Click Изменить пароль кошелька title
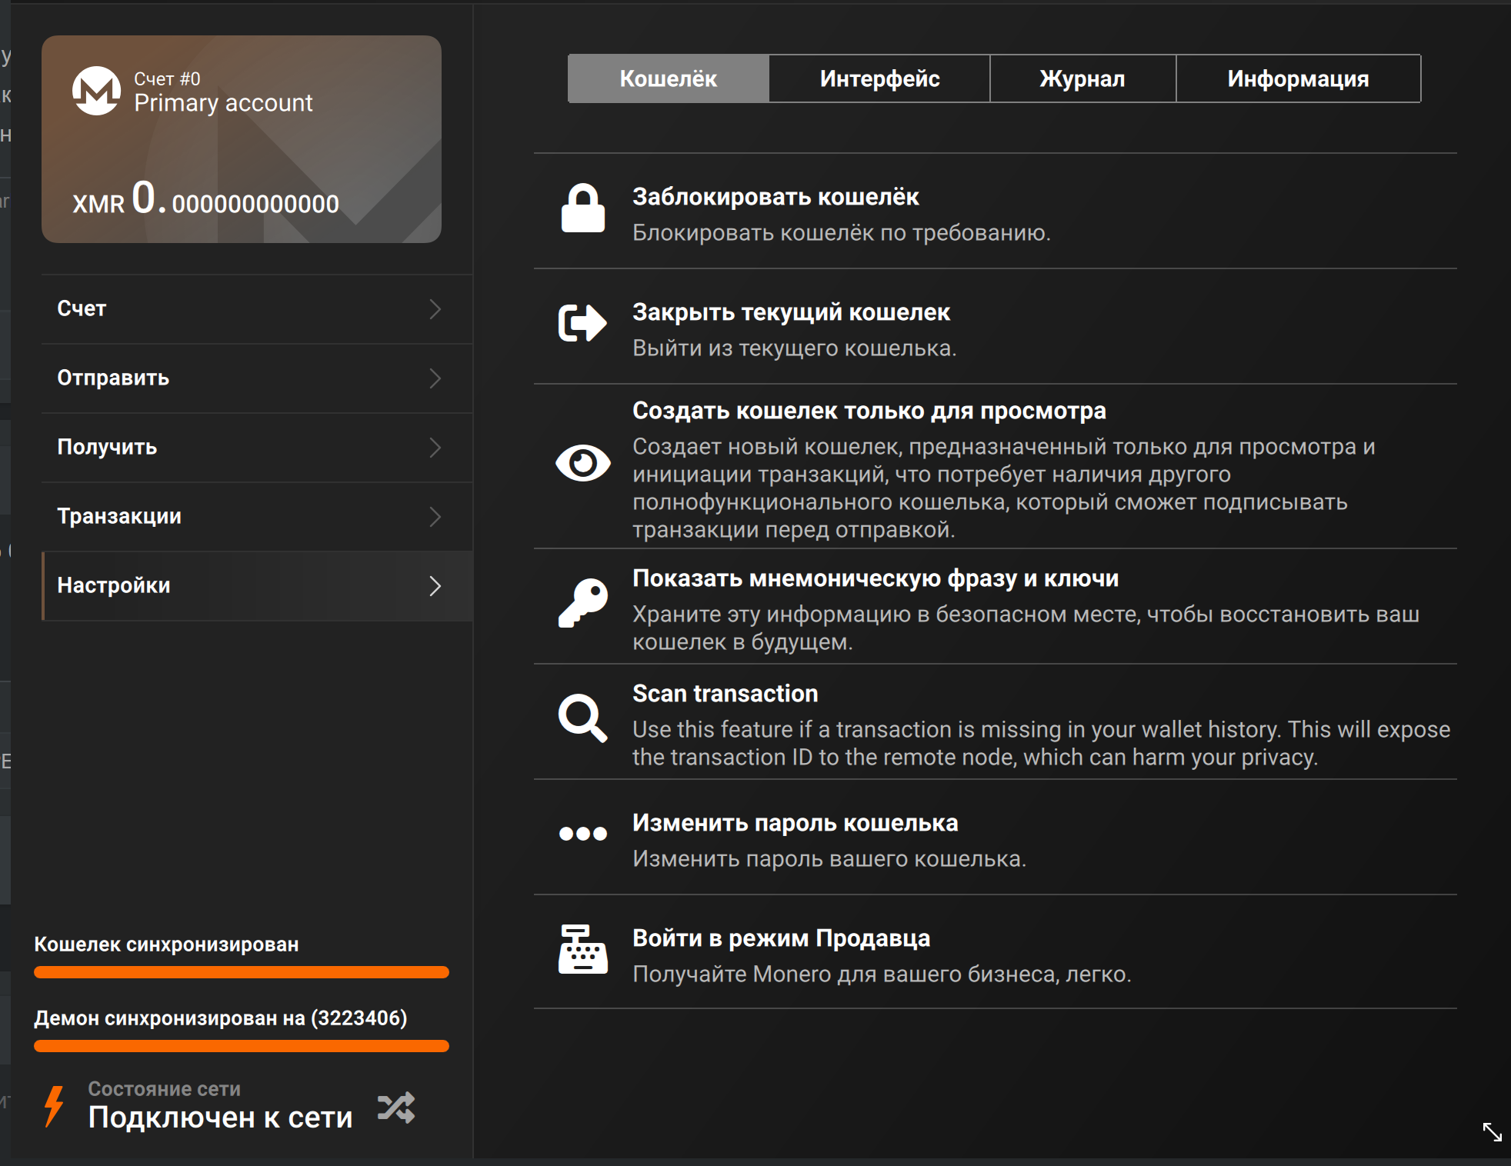The height and width of the screenshot is (1166, 1511). [x=795, y=823]
